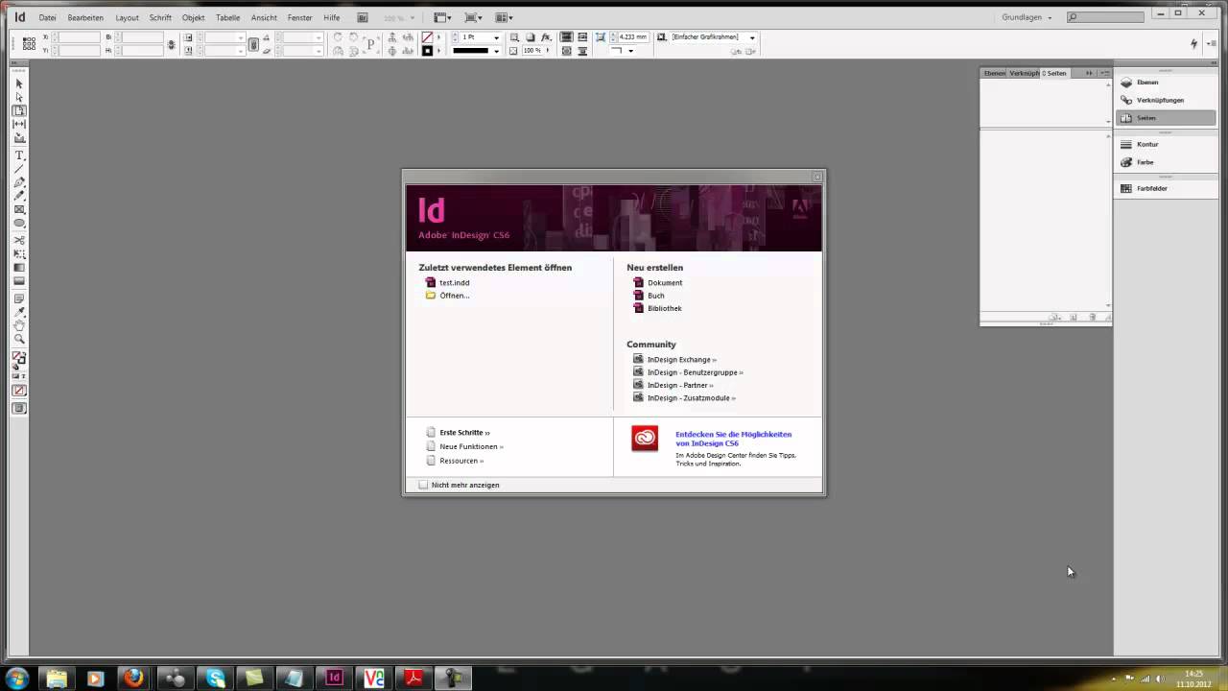Click the Bridge (Br) icon in application bar

pos(362,17)
